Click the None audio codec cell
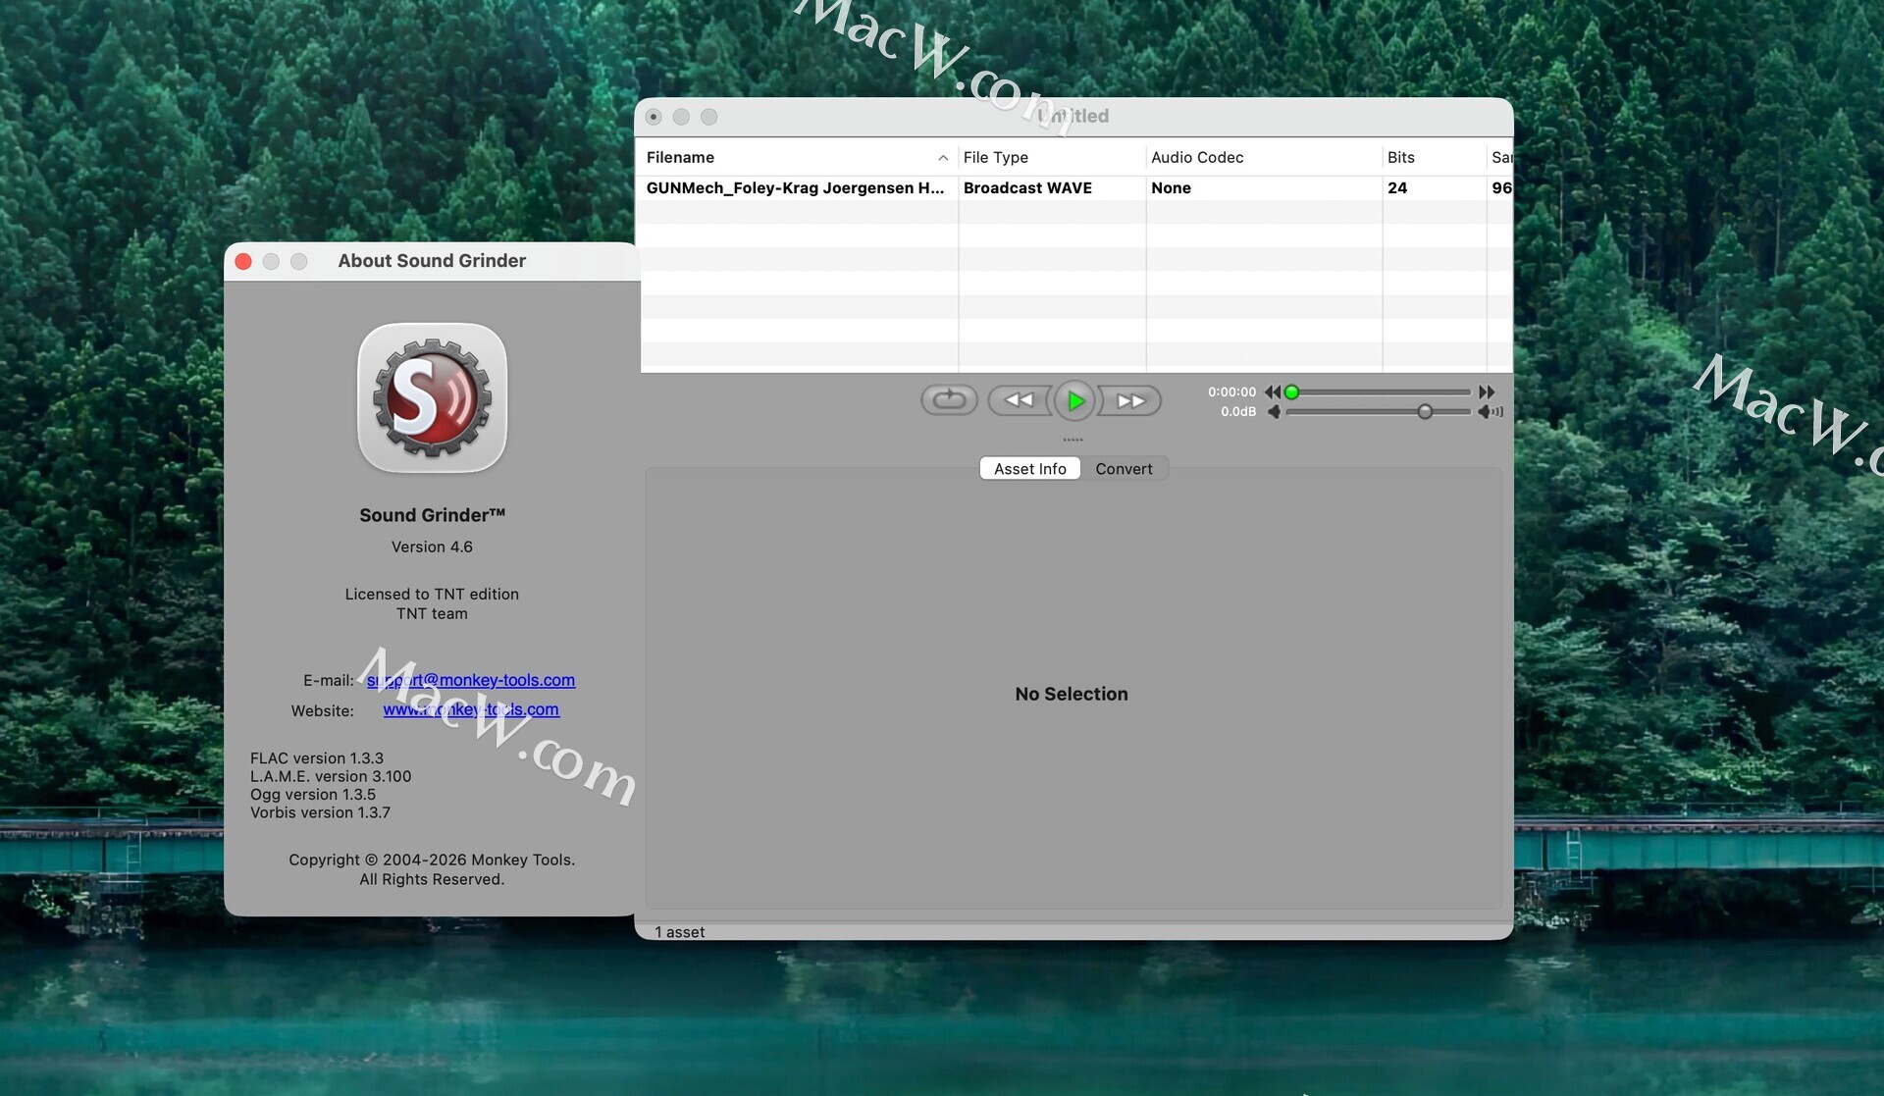This screenshot has width=1884, height=1096. coord(1171,188)
